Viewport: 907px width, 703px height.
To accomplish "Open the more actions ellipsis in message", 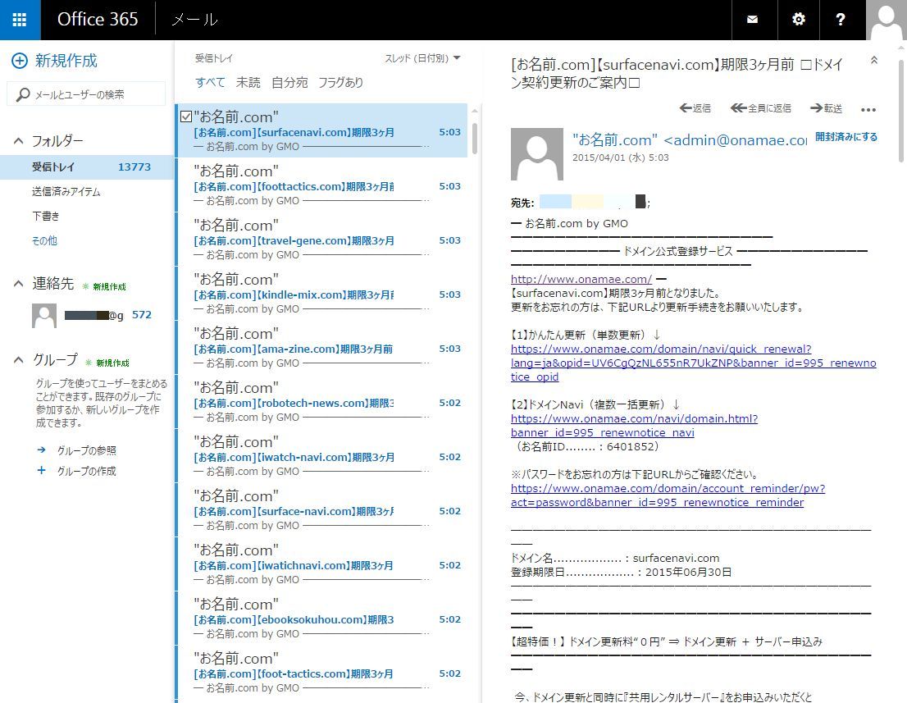I will click(x=868, y=109).
